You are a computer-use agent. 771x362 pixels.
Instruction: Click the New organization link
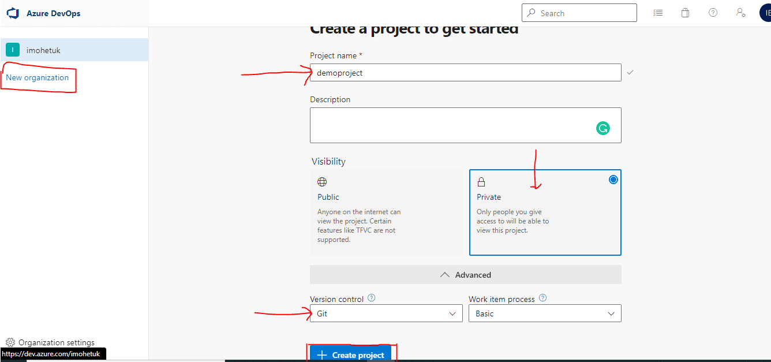point(38,77)
